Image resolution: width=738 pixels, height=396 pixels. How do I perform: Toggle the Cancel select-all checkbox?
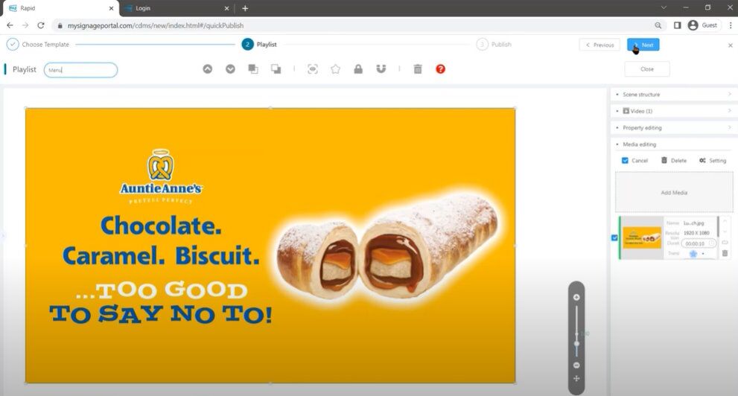625,160
